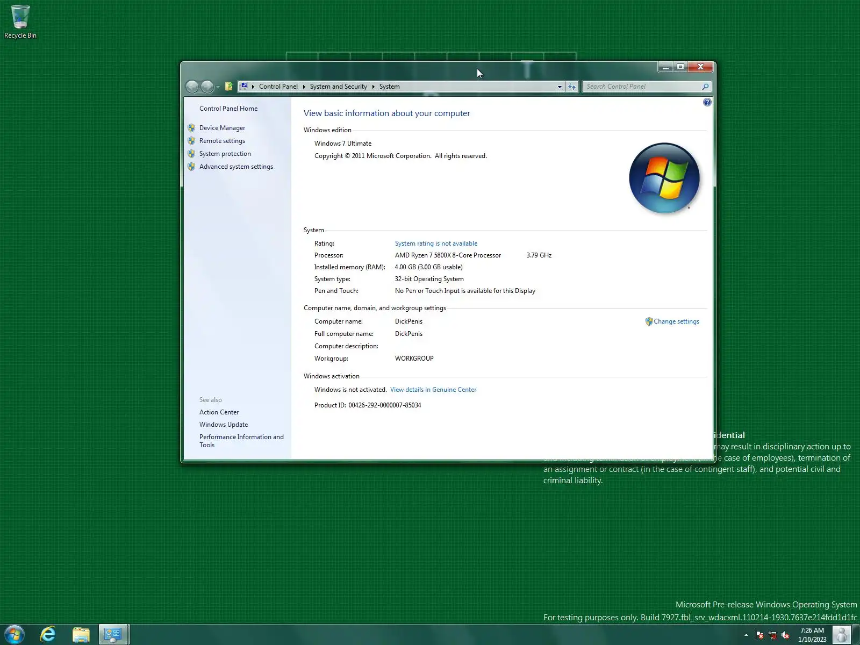Image resolution: width=860 pixels, height=645 pixels.
Task: Open Device Manager from the left pane
Action: 222,128
